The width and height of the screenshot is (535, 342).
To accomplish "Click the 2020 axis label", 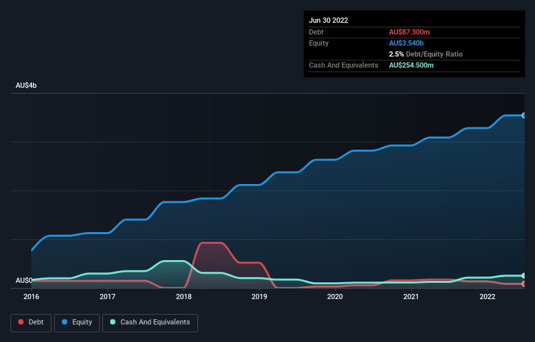I will tap(335, 296).
